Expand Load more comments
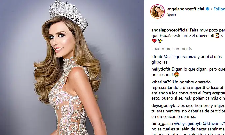 (x=171, y=49)
